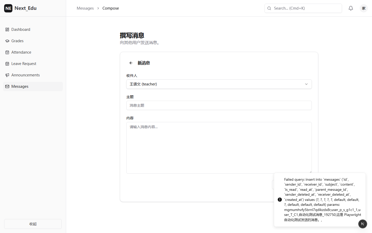Go back with arrow next to 新消息

tap(131, 63)
